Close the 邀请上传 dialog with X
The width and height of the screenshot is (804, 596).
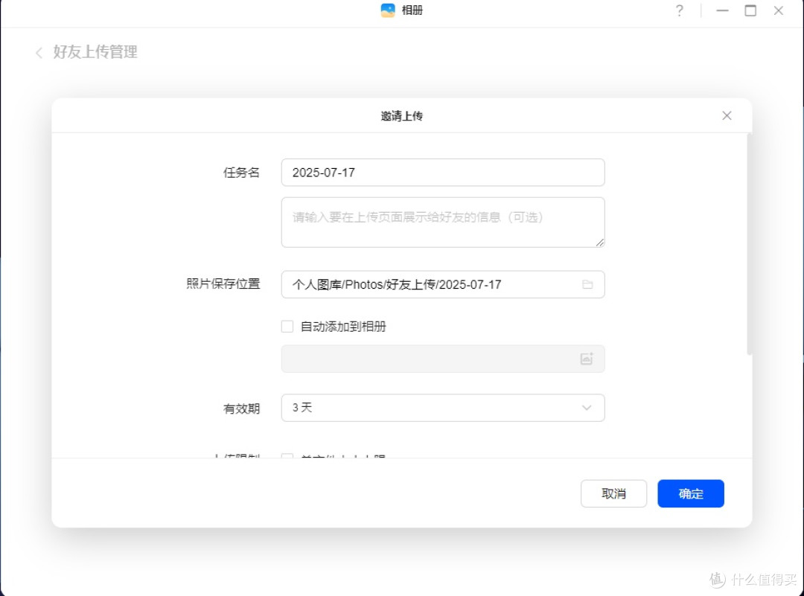click(x=727, y=116)
